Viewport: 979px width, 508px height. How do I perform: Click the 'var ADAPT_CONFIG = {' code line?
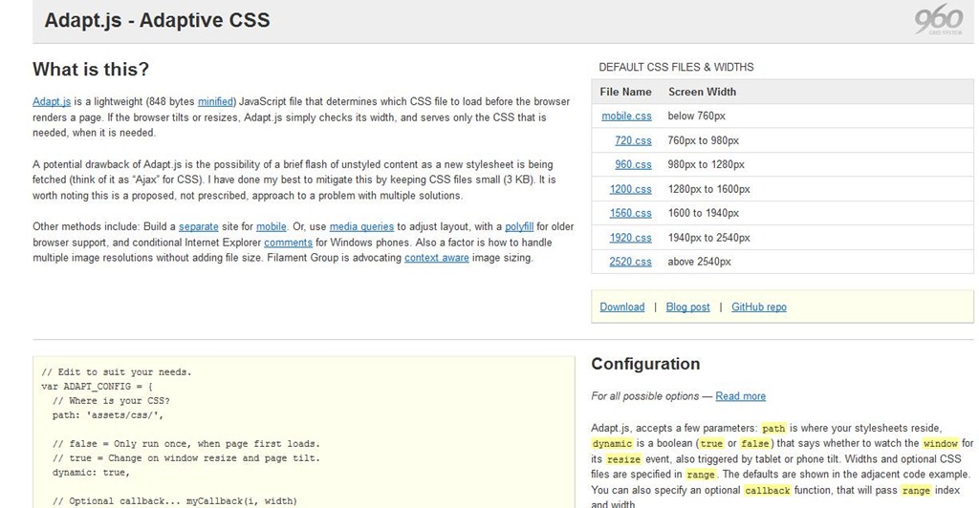point(97,387)
